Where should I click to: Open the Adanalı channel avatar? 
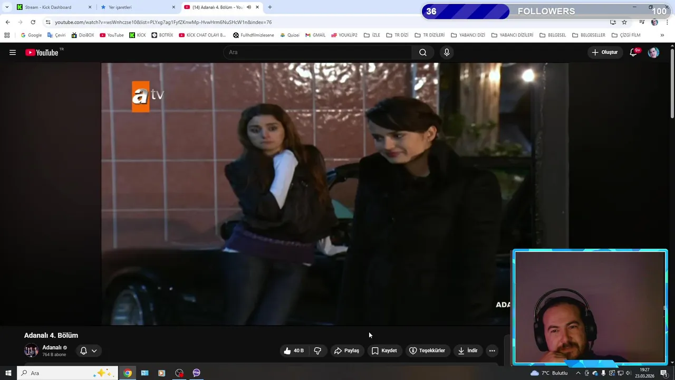(31, 350)
